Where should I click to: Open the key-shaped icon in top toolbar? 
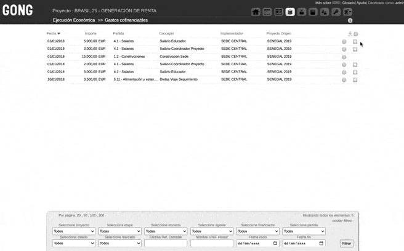336,12
